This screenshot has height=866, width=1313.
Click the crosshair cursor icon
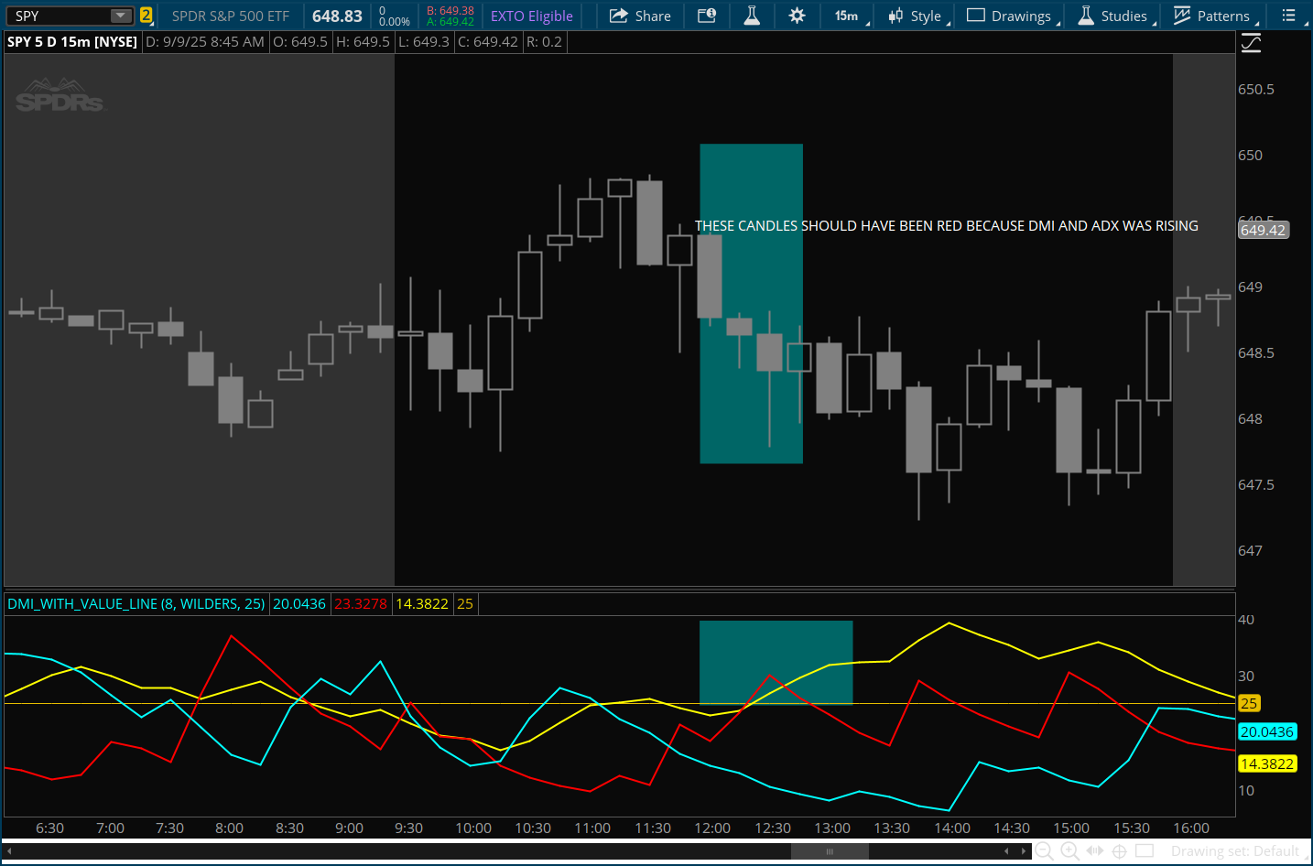pyautogui.click(x=1119, y=851)
